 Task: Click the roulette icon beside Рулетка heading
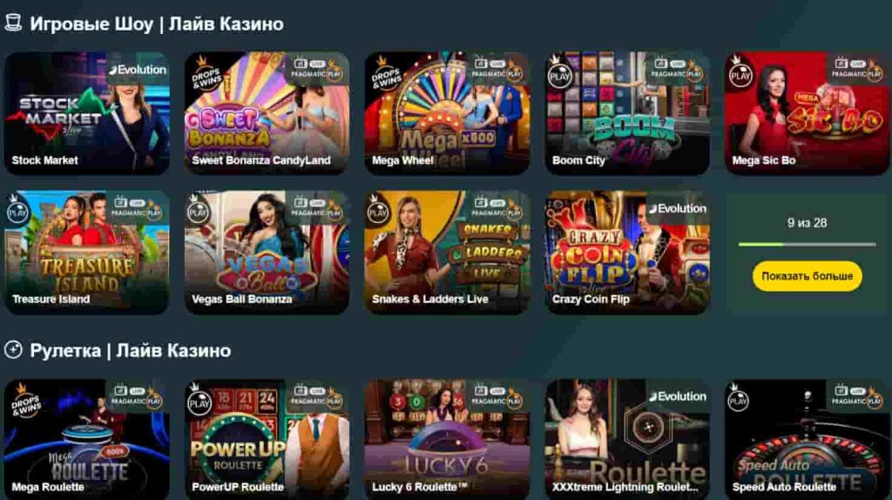[x=13, y=349]
